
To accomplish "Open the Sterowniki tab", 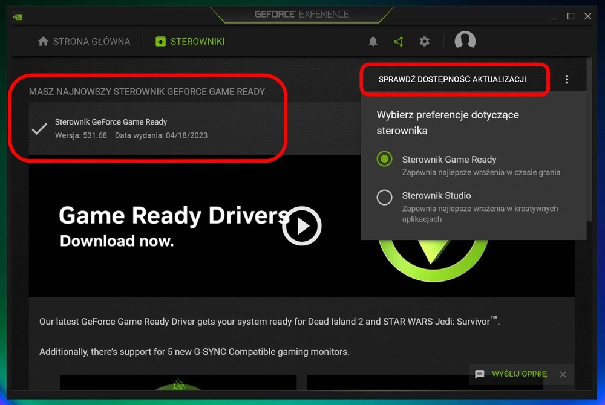I will [190, 41].
